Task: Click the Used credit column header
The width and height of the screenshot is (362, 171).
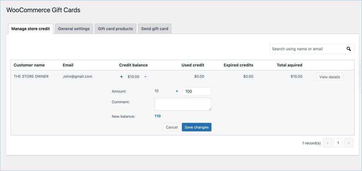Action: pyautogui.click(x=193, y=65)
